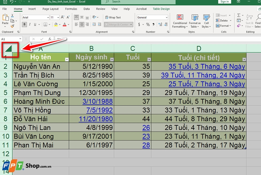This screenshot has height=175, width=261.
Task: Switch to the Page Layout tab
Action: point(51,9)
